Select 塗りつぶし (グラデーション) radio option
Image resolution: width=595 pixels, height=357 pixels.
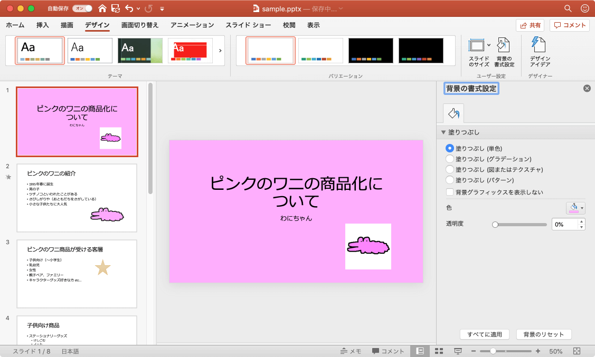450,159
